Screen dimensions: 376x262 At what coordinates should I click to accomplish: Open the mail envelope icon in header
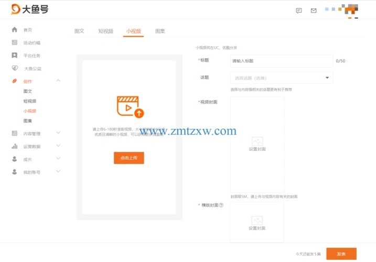(314, 10)
